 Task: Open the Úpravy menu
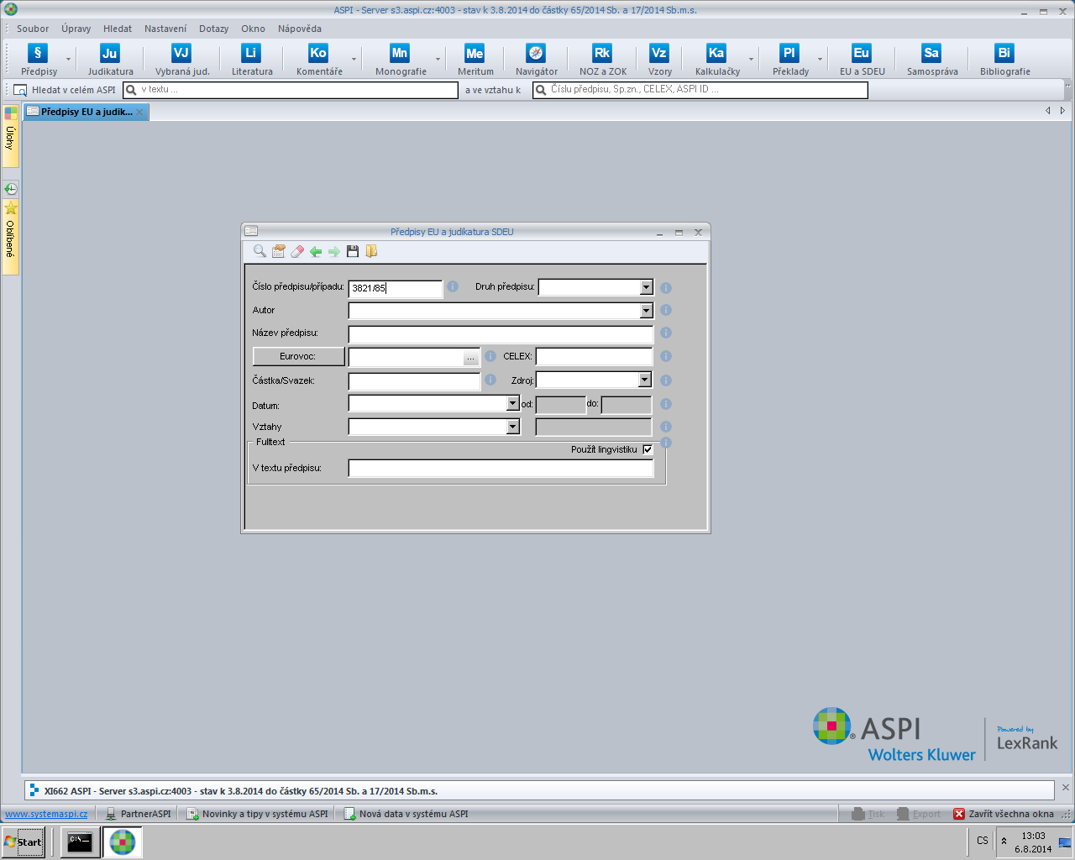pyautogui.click(x=76, y=29)
